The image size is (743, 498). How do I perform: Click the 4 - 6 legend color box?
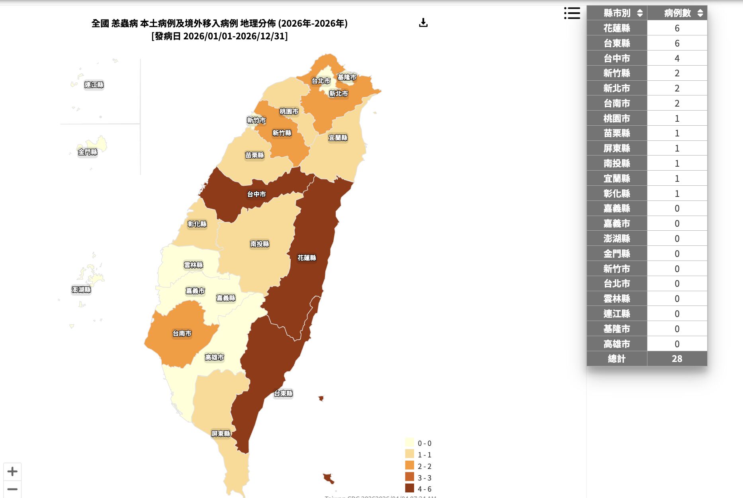tap(410, 488)
